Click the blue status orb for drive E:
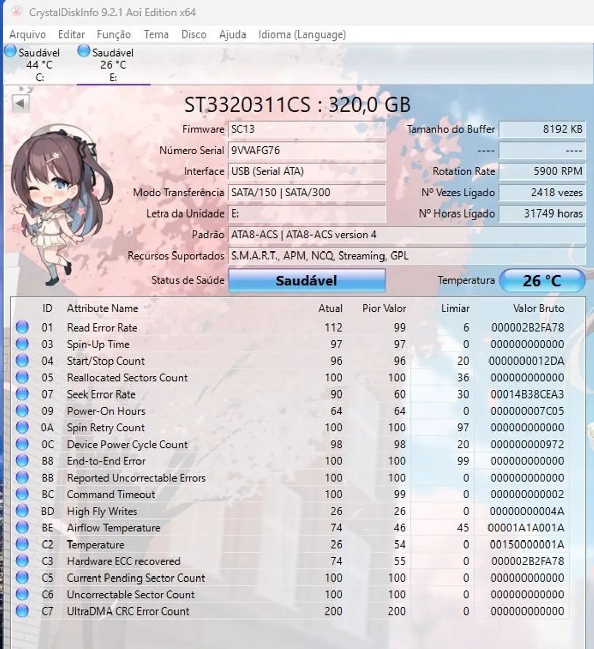This screenshot has height=649, width=594. (x=84, y=51)
